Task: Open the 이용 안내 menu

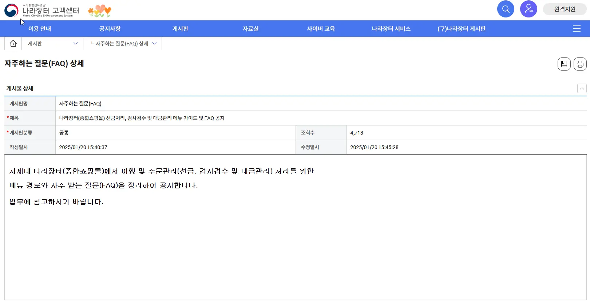Action: (x=40, y=29)
